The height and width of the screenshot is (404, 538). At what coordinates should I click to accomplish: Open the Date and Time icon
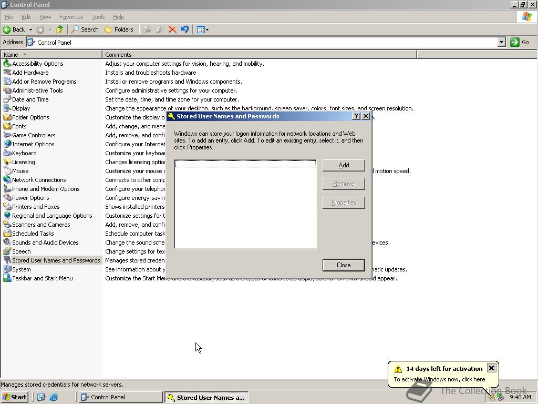pos(7,99)
